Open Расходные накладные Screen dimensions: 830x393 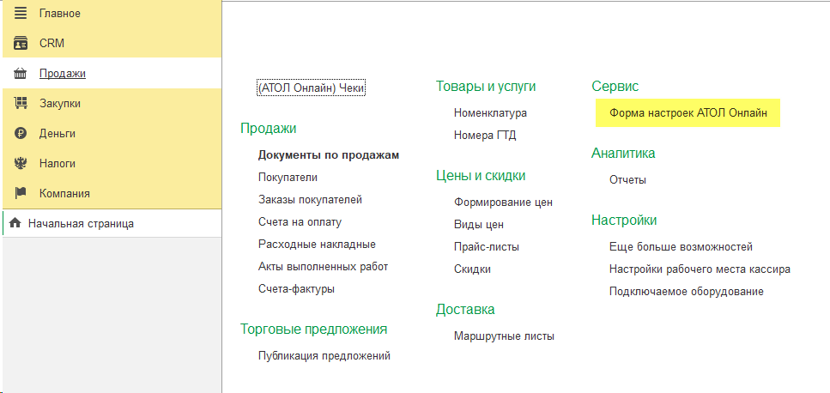(x=317, y=244)
